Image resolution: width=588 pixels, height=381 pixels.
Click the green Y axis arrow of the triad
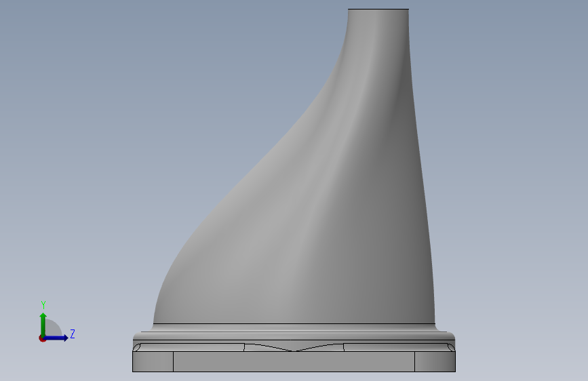click(x=43, y=324)
